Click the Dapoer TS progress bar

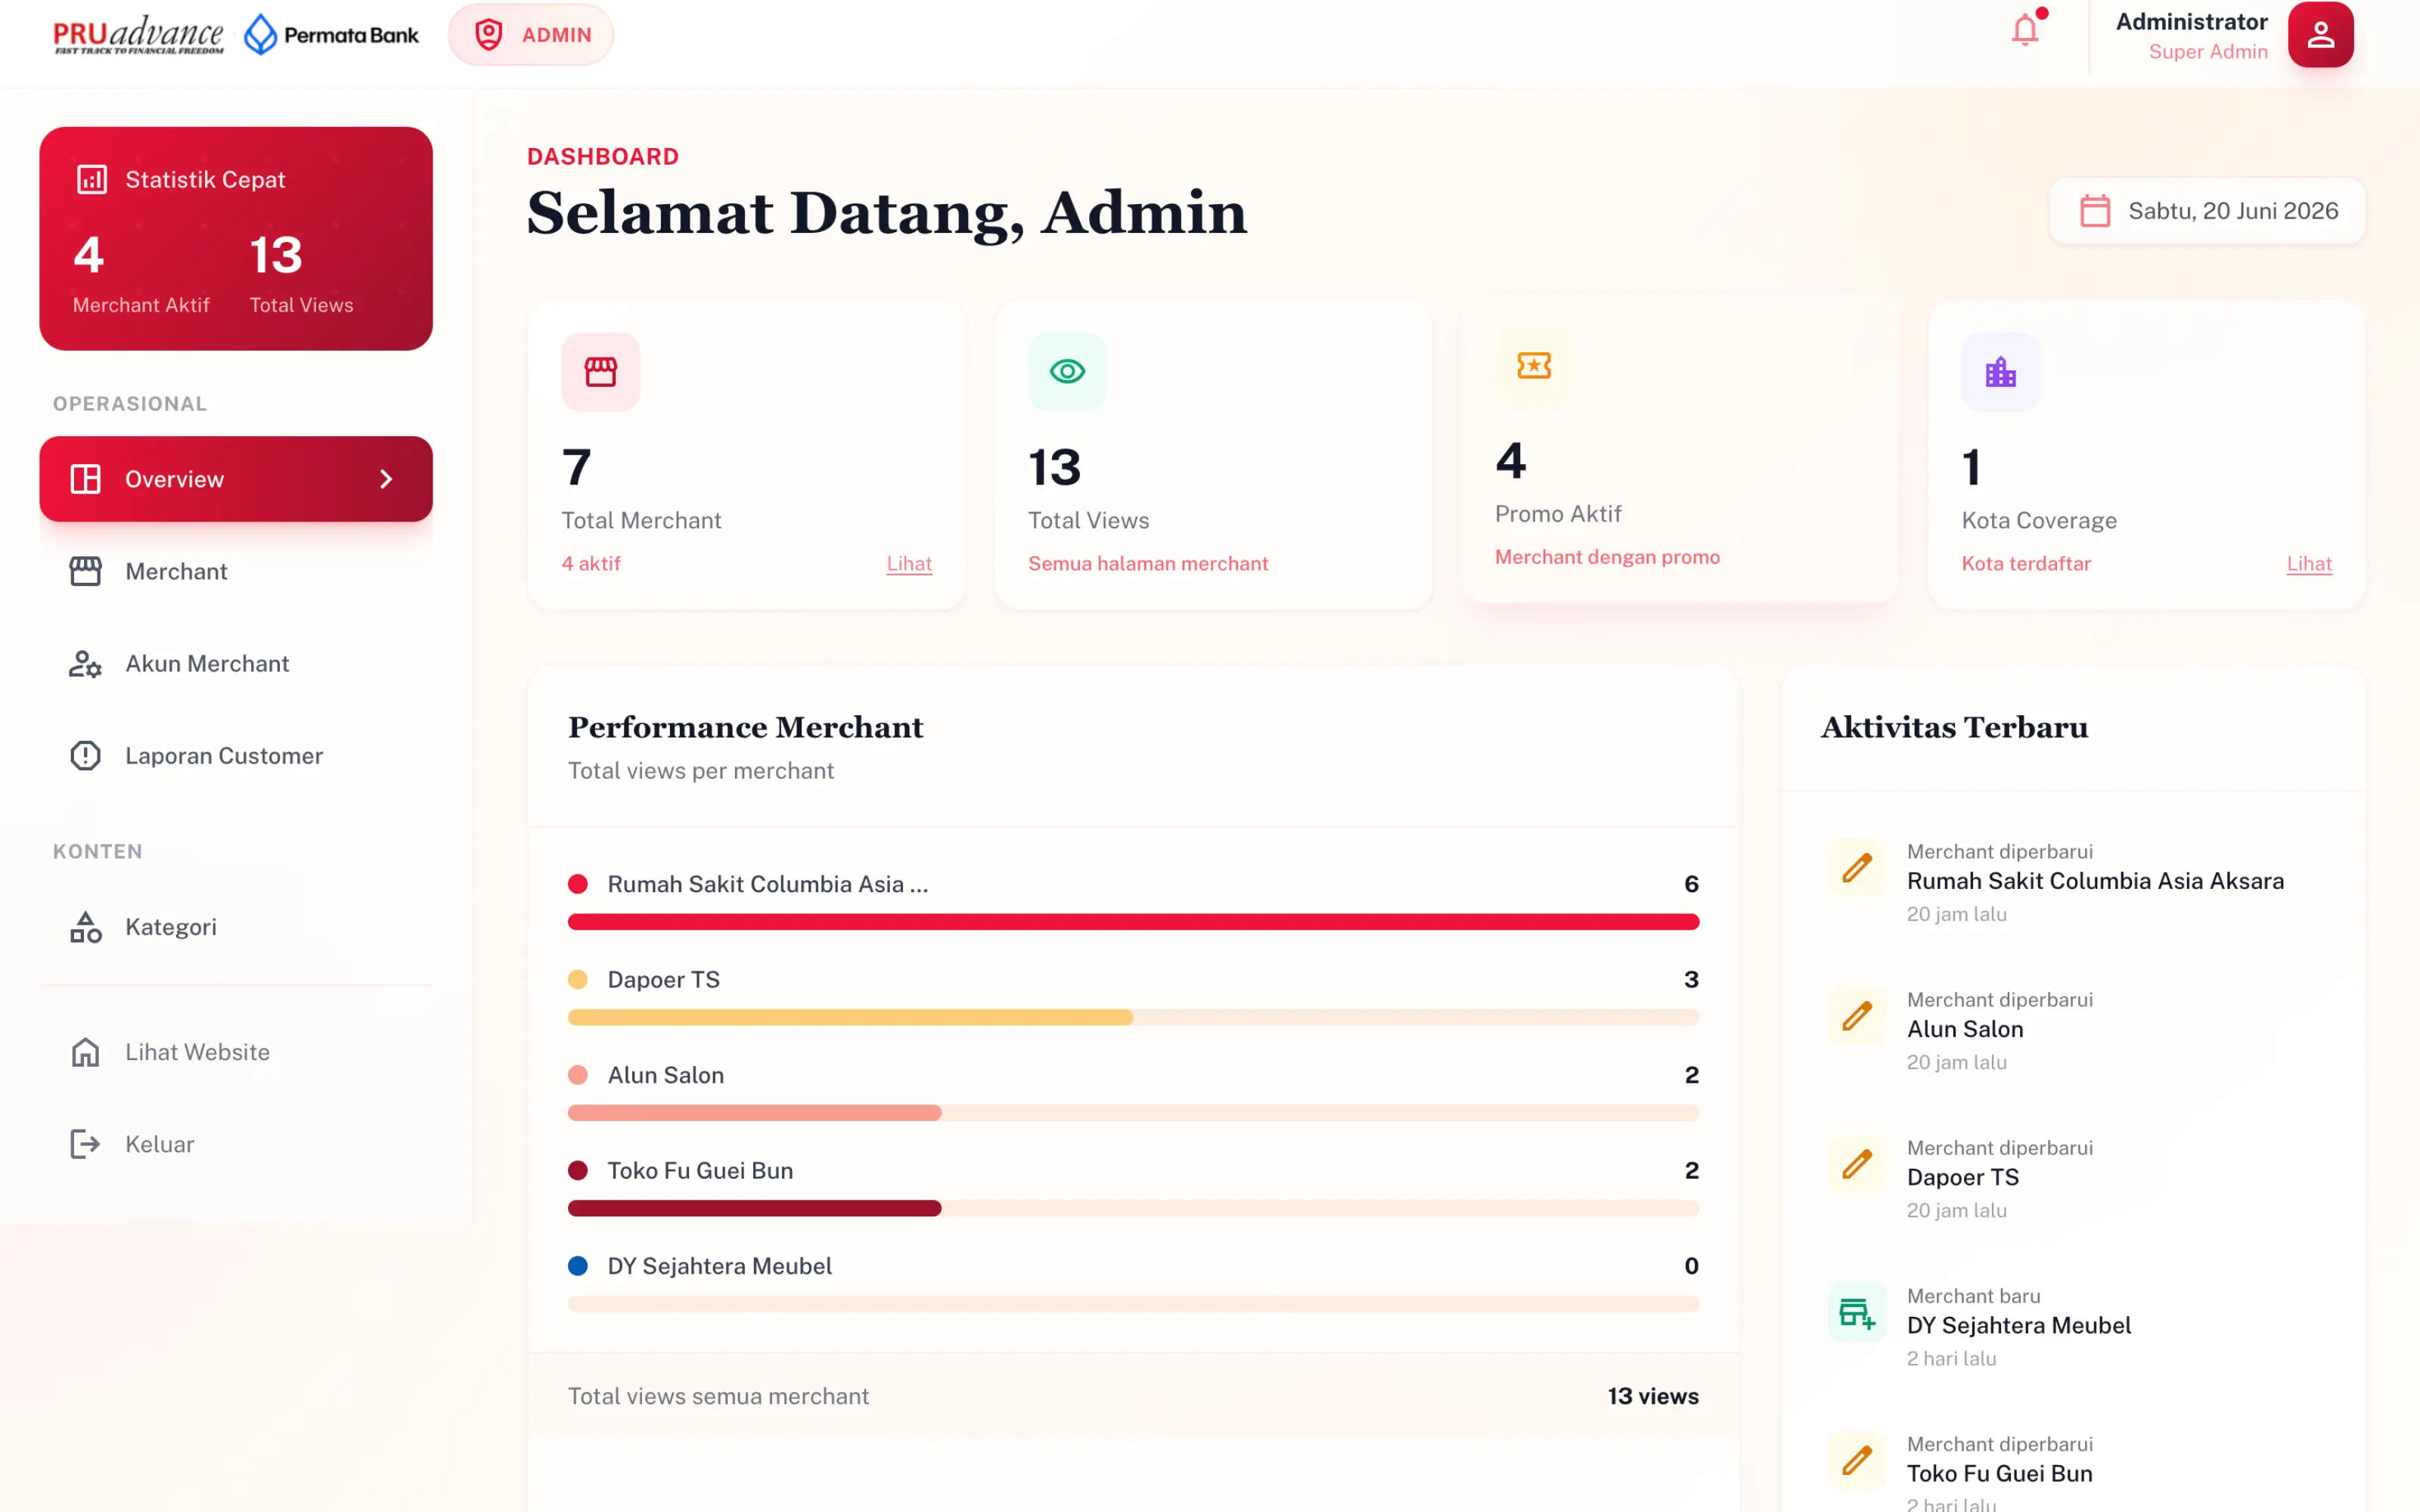tap(1133, 1017)
